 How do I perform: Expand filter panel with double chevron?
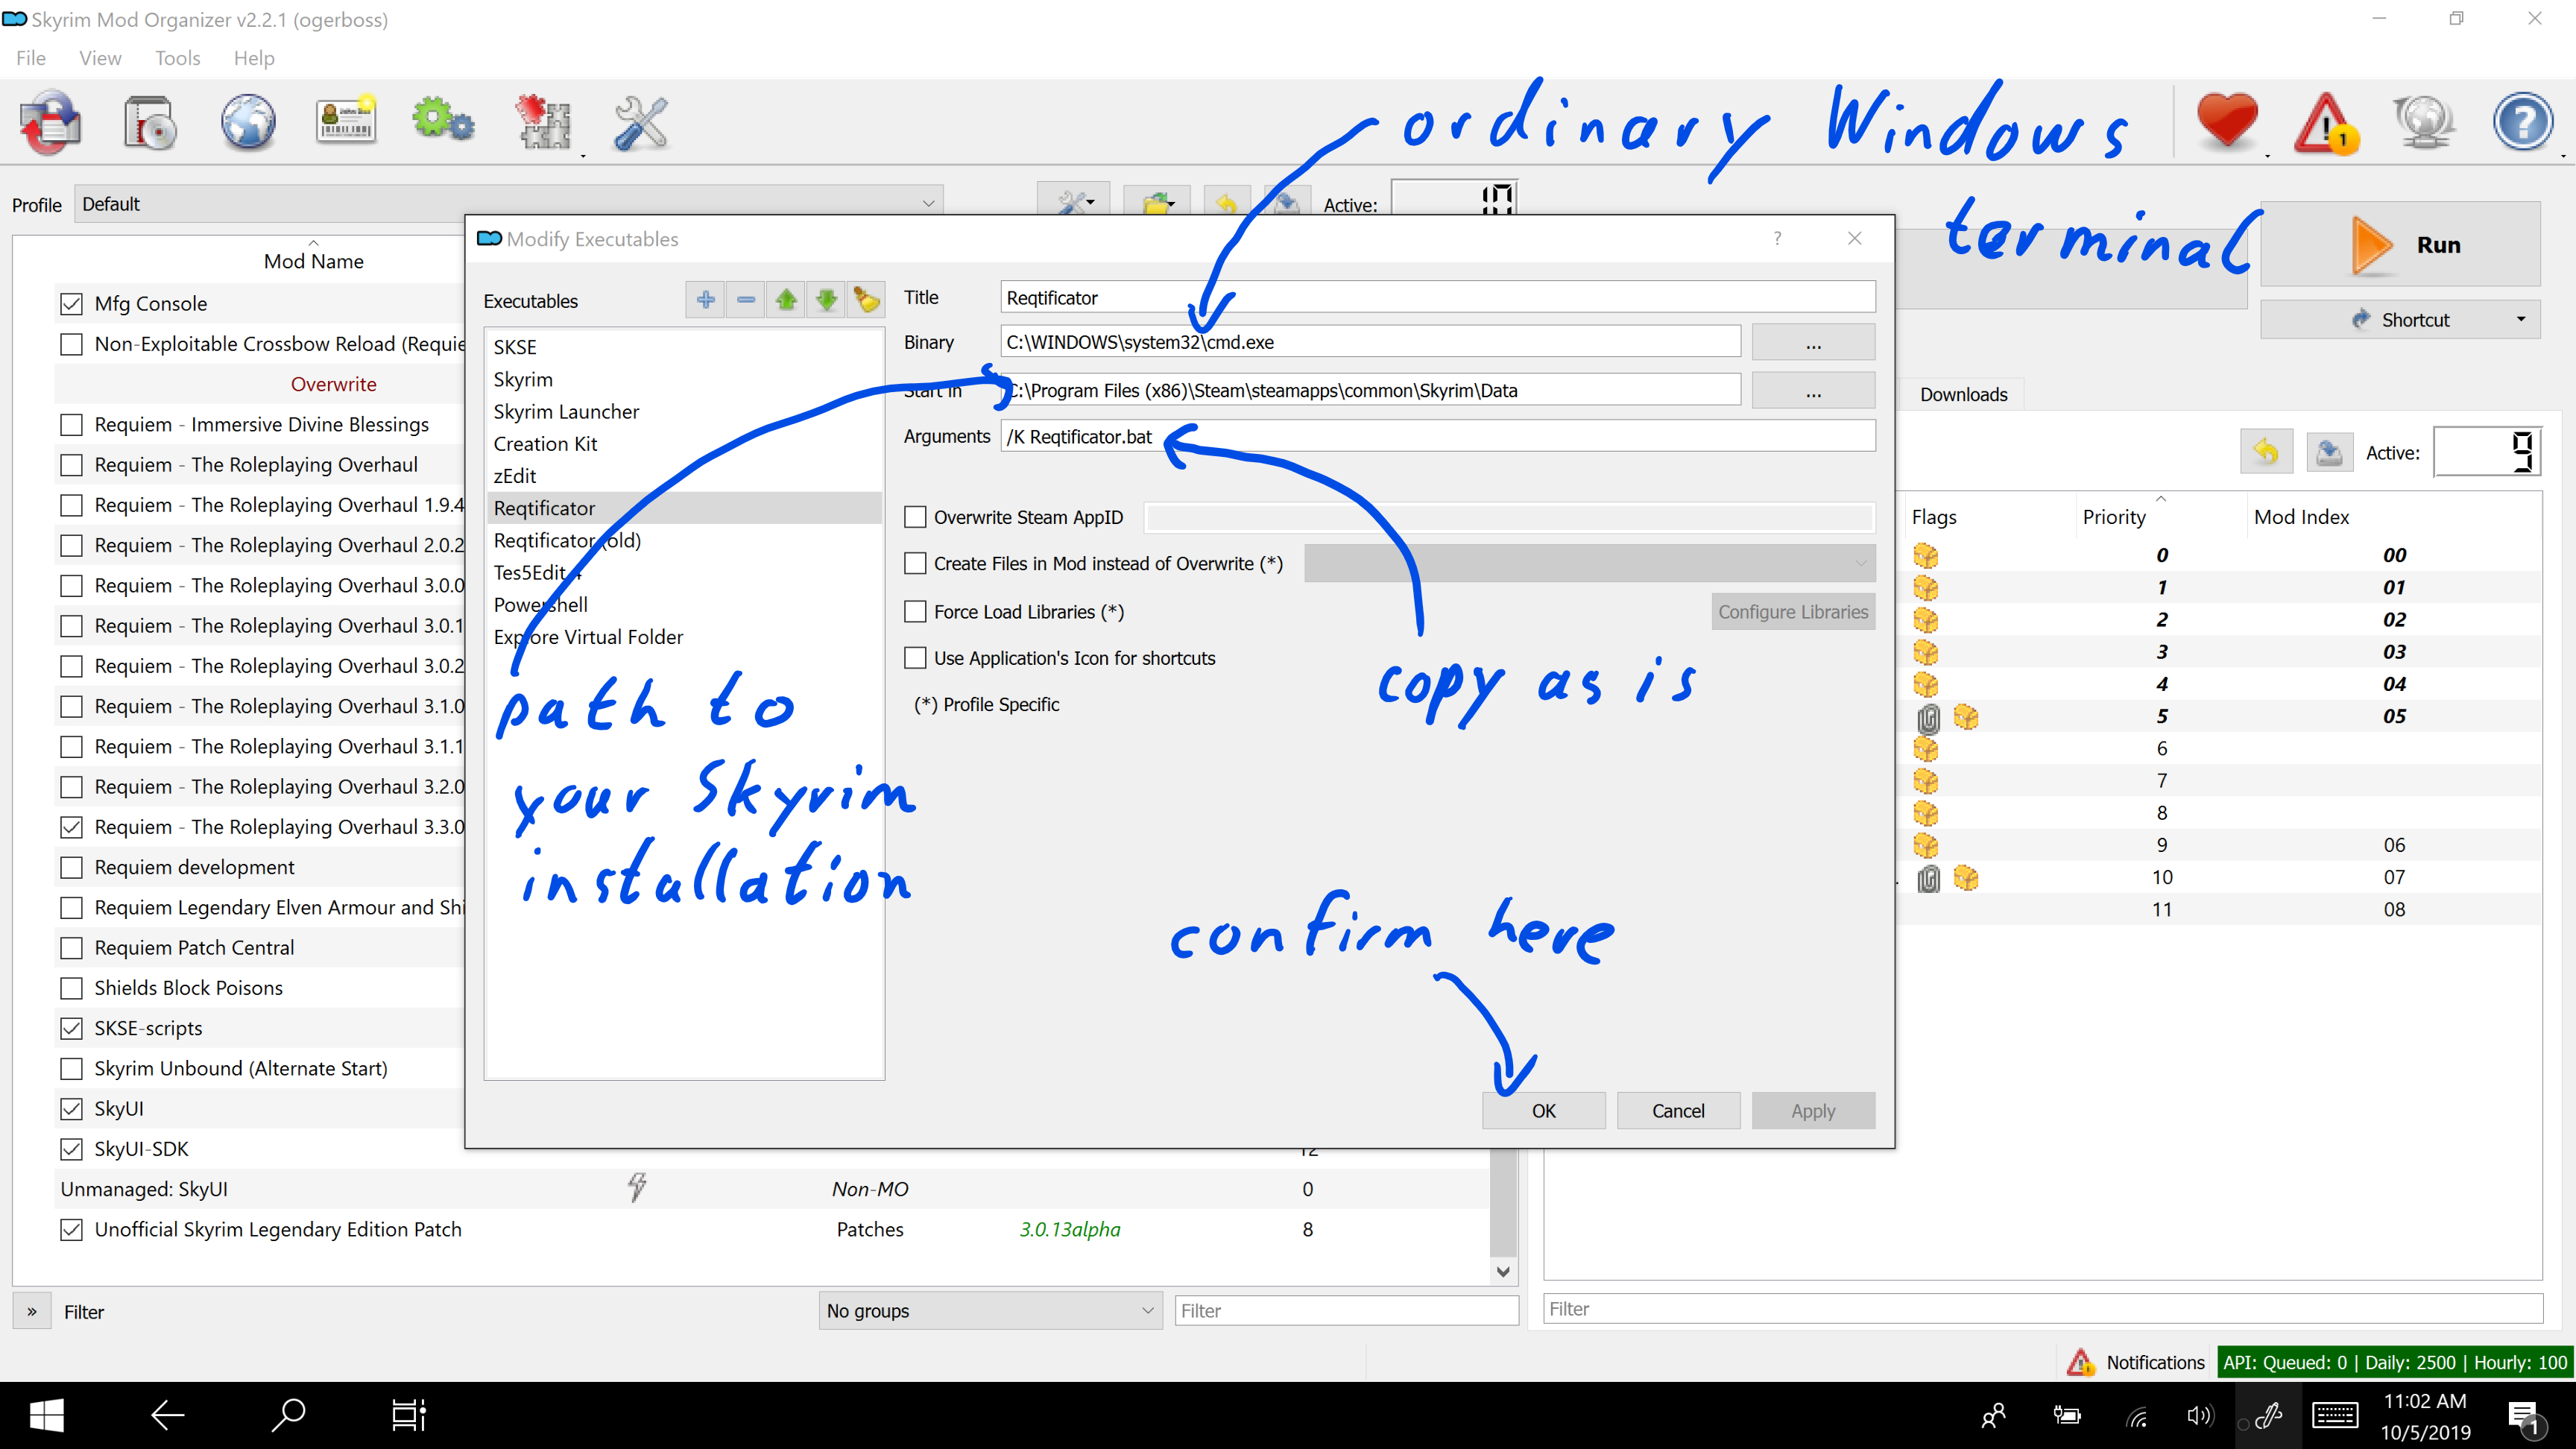pyautogui.click(x=32, y=1311)
